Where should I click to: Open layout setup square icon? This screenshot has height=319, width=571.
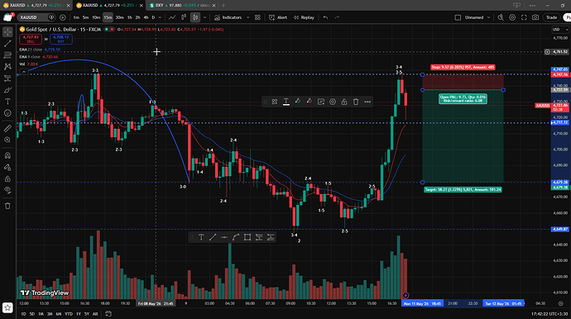(x=458, y=17)
